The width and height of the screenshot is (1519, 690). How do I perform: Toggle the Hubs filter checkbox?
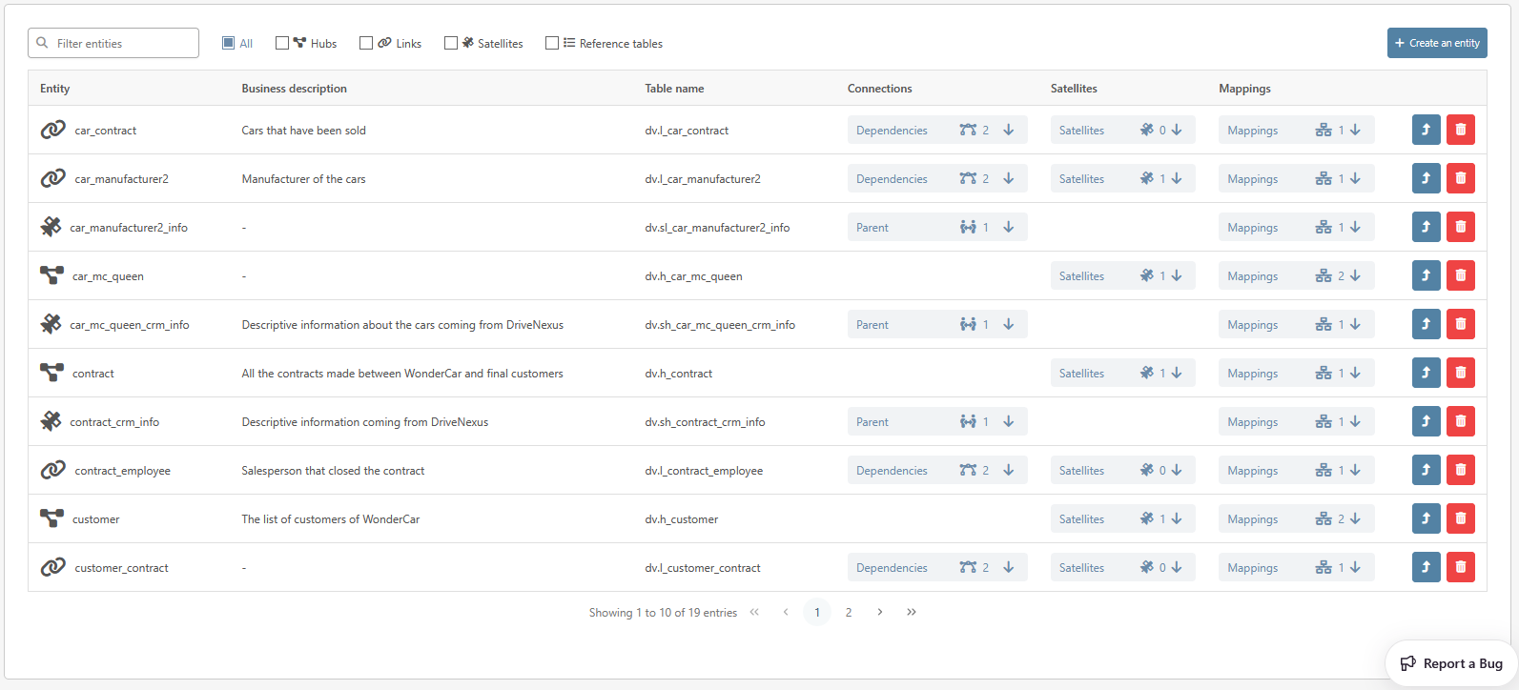pos(282,43)
